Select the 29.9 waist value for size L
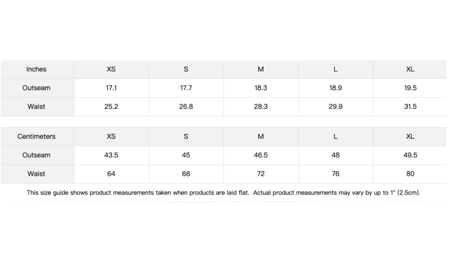 pyautogui.click(x=336, y=107)
